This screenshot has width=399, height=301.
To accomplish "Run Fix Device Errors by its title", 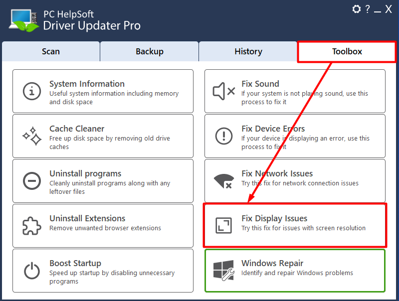I will click(273, 129).
